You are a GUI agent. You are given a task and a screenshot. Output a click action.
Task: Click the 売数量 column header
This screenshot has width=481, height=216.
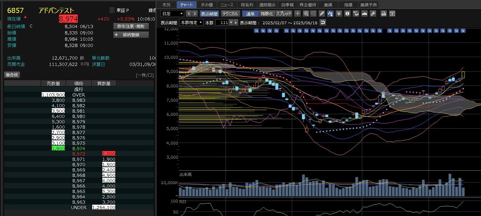[53, 83]
